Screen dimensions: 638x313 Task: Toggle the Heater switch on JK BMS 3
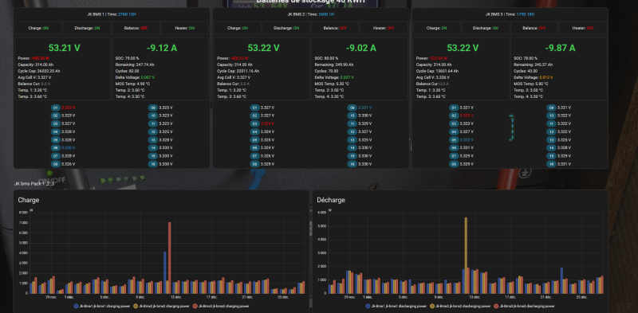pos(584,28)
